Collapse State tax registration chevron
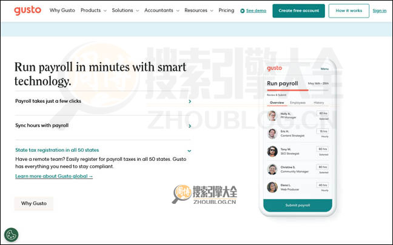 pyautogui.click(x=189, y=151)
